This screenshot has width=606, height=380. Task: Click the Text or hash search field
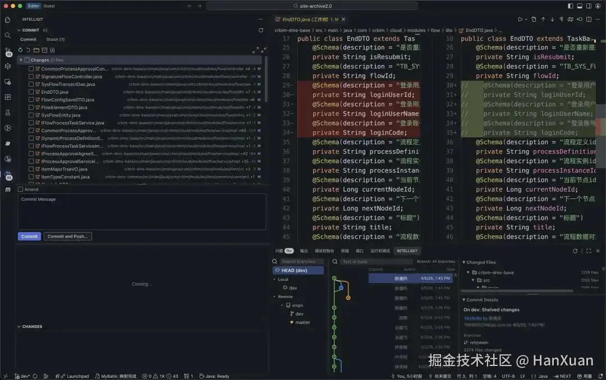pos(376,261)
